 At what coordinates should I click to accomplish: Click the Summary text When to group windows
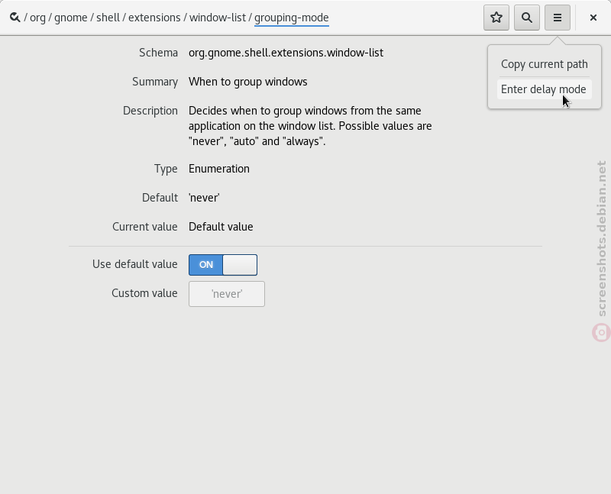point(247,82)
